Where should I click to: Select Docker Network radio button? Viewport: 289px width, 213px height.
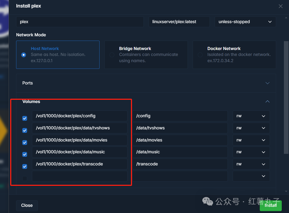click(x=200, y=55)
